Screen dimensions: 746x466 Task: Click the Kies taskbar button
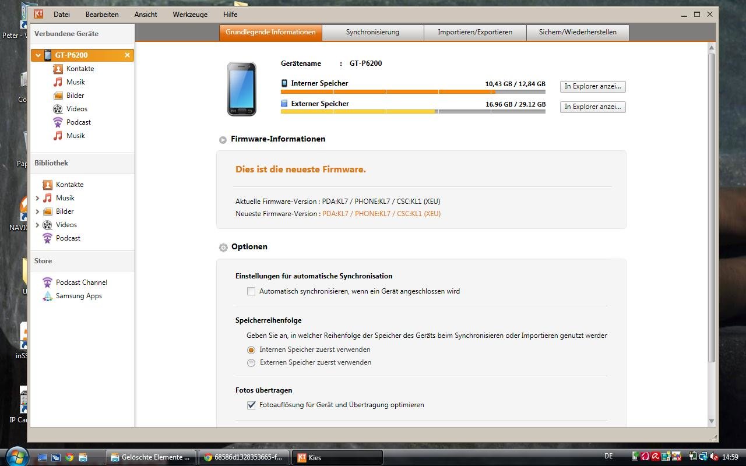pos(337,457)
